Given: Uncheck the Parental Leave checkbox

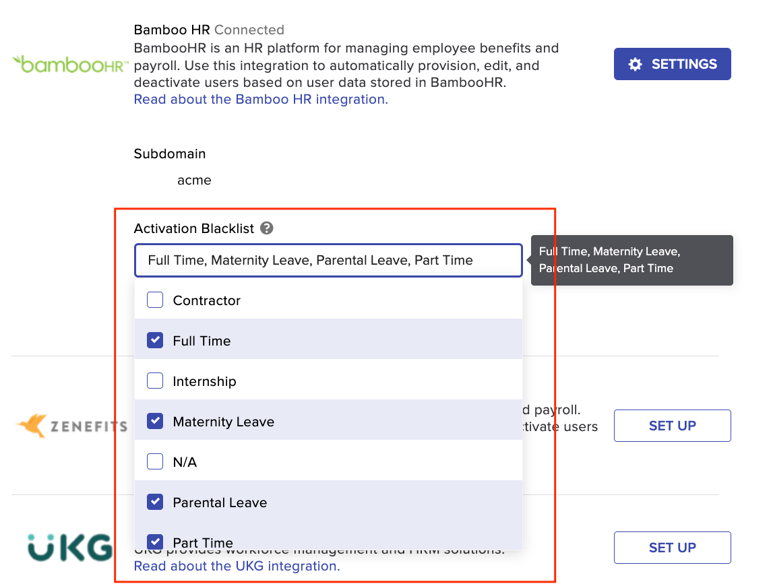Looking at the screenshot, I should (x=155, y=501).
